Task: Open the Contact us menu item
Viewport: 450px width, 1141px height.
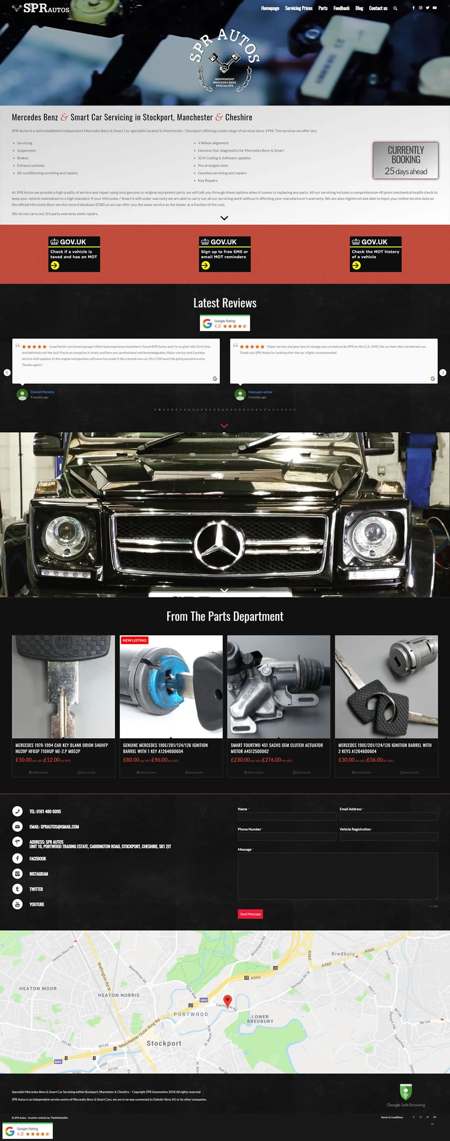Action: pos(378,8)
